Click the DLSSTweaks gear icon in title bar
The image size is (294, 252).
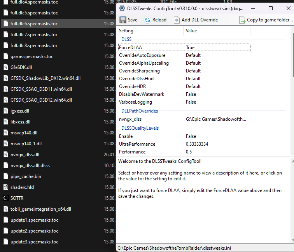122,8
